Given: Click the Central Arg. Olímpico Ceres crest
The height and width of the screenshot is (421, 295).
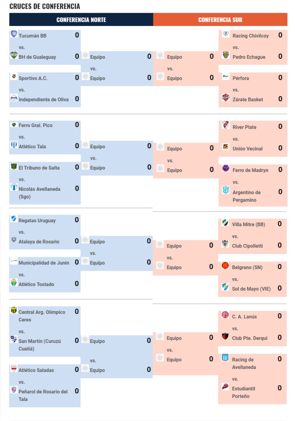Looking at the screenshot, I should click(x=14, y=310).
